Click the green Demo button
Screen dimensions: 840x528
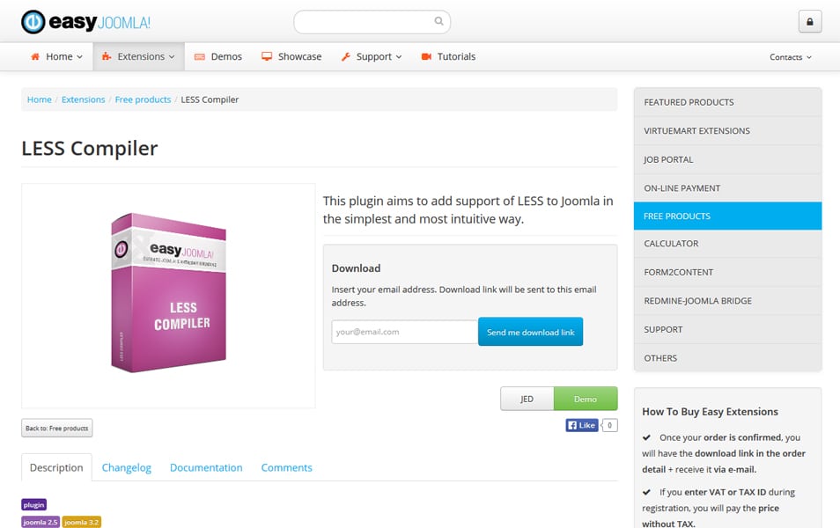coord(586,399)
